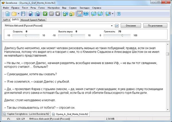This screenshot has width=172, height=122.
Task: Open the Закладка menu
Action: 84,8
